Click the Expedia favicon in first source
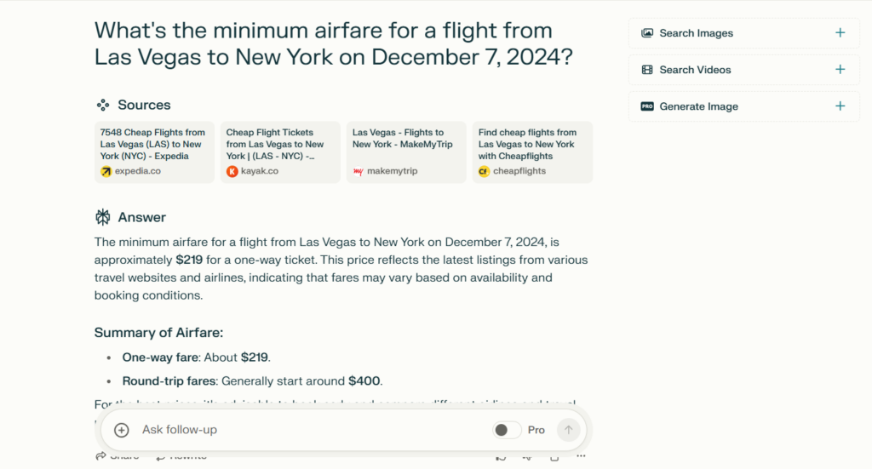 [106, 172]
